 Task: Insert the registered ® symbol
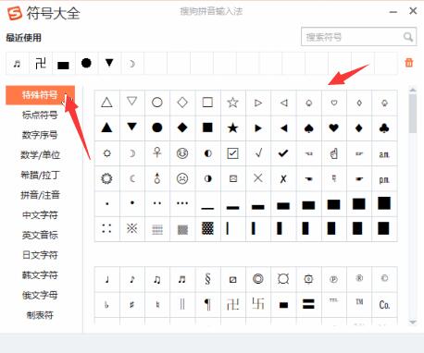point(359,278)
